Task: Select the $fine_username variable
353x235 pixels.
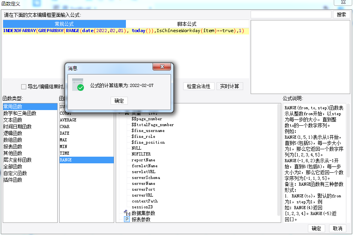Action: [148, 131]
